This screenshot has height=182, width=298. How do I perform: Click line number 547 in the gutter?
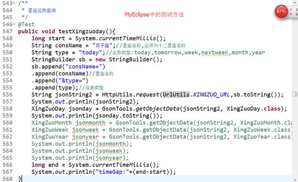point(7,32)
